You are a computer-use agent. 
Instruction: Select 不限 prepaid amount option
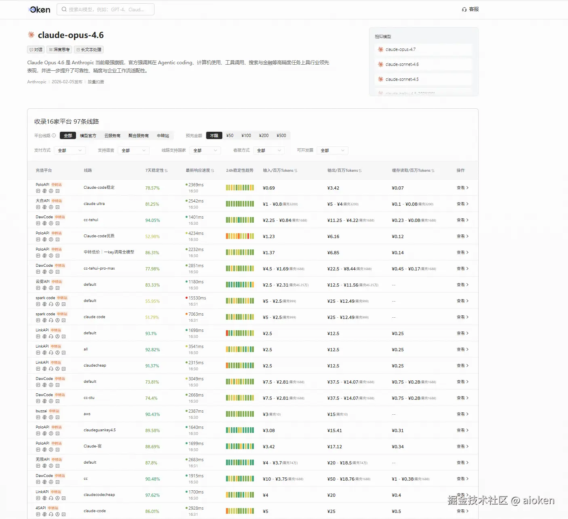[214, 135]
